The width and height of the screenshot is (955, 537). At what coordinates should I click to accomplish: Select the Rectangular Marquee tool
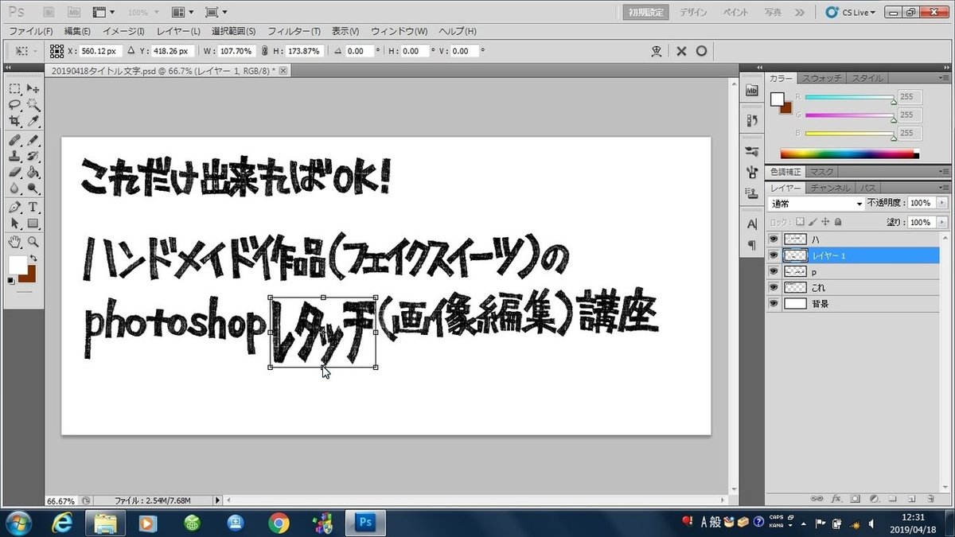[x=14, y=89]
